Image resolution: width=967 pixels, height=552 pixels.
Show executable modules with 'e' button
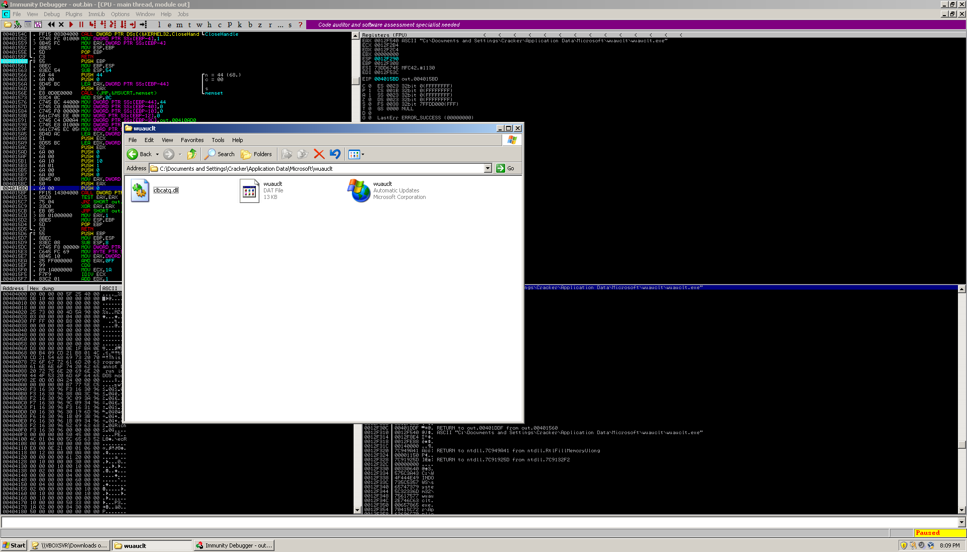click(169, 25)
